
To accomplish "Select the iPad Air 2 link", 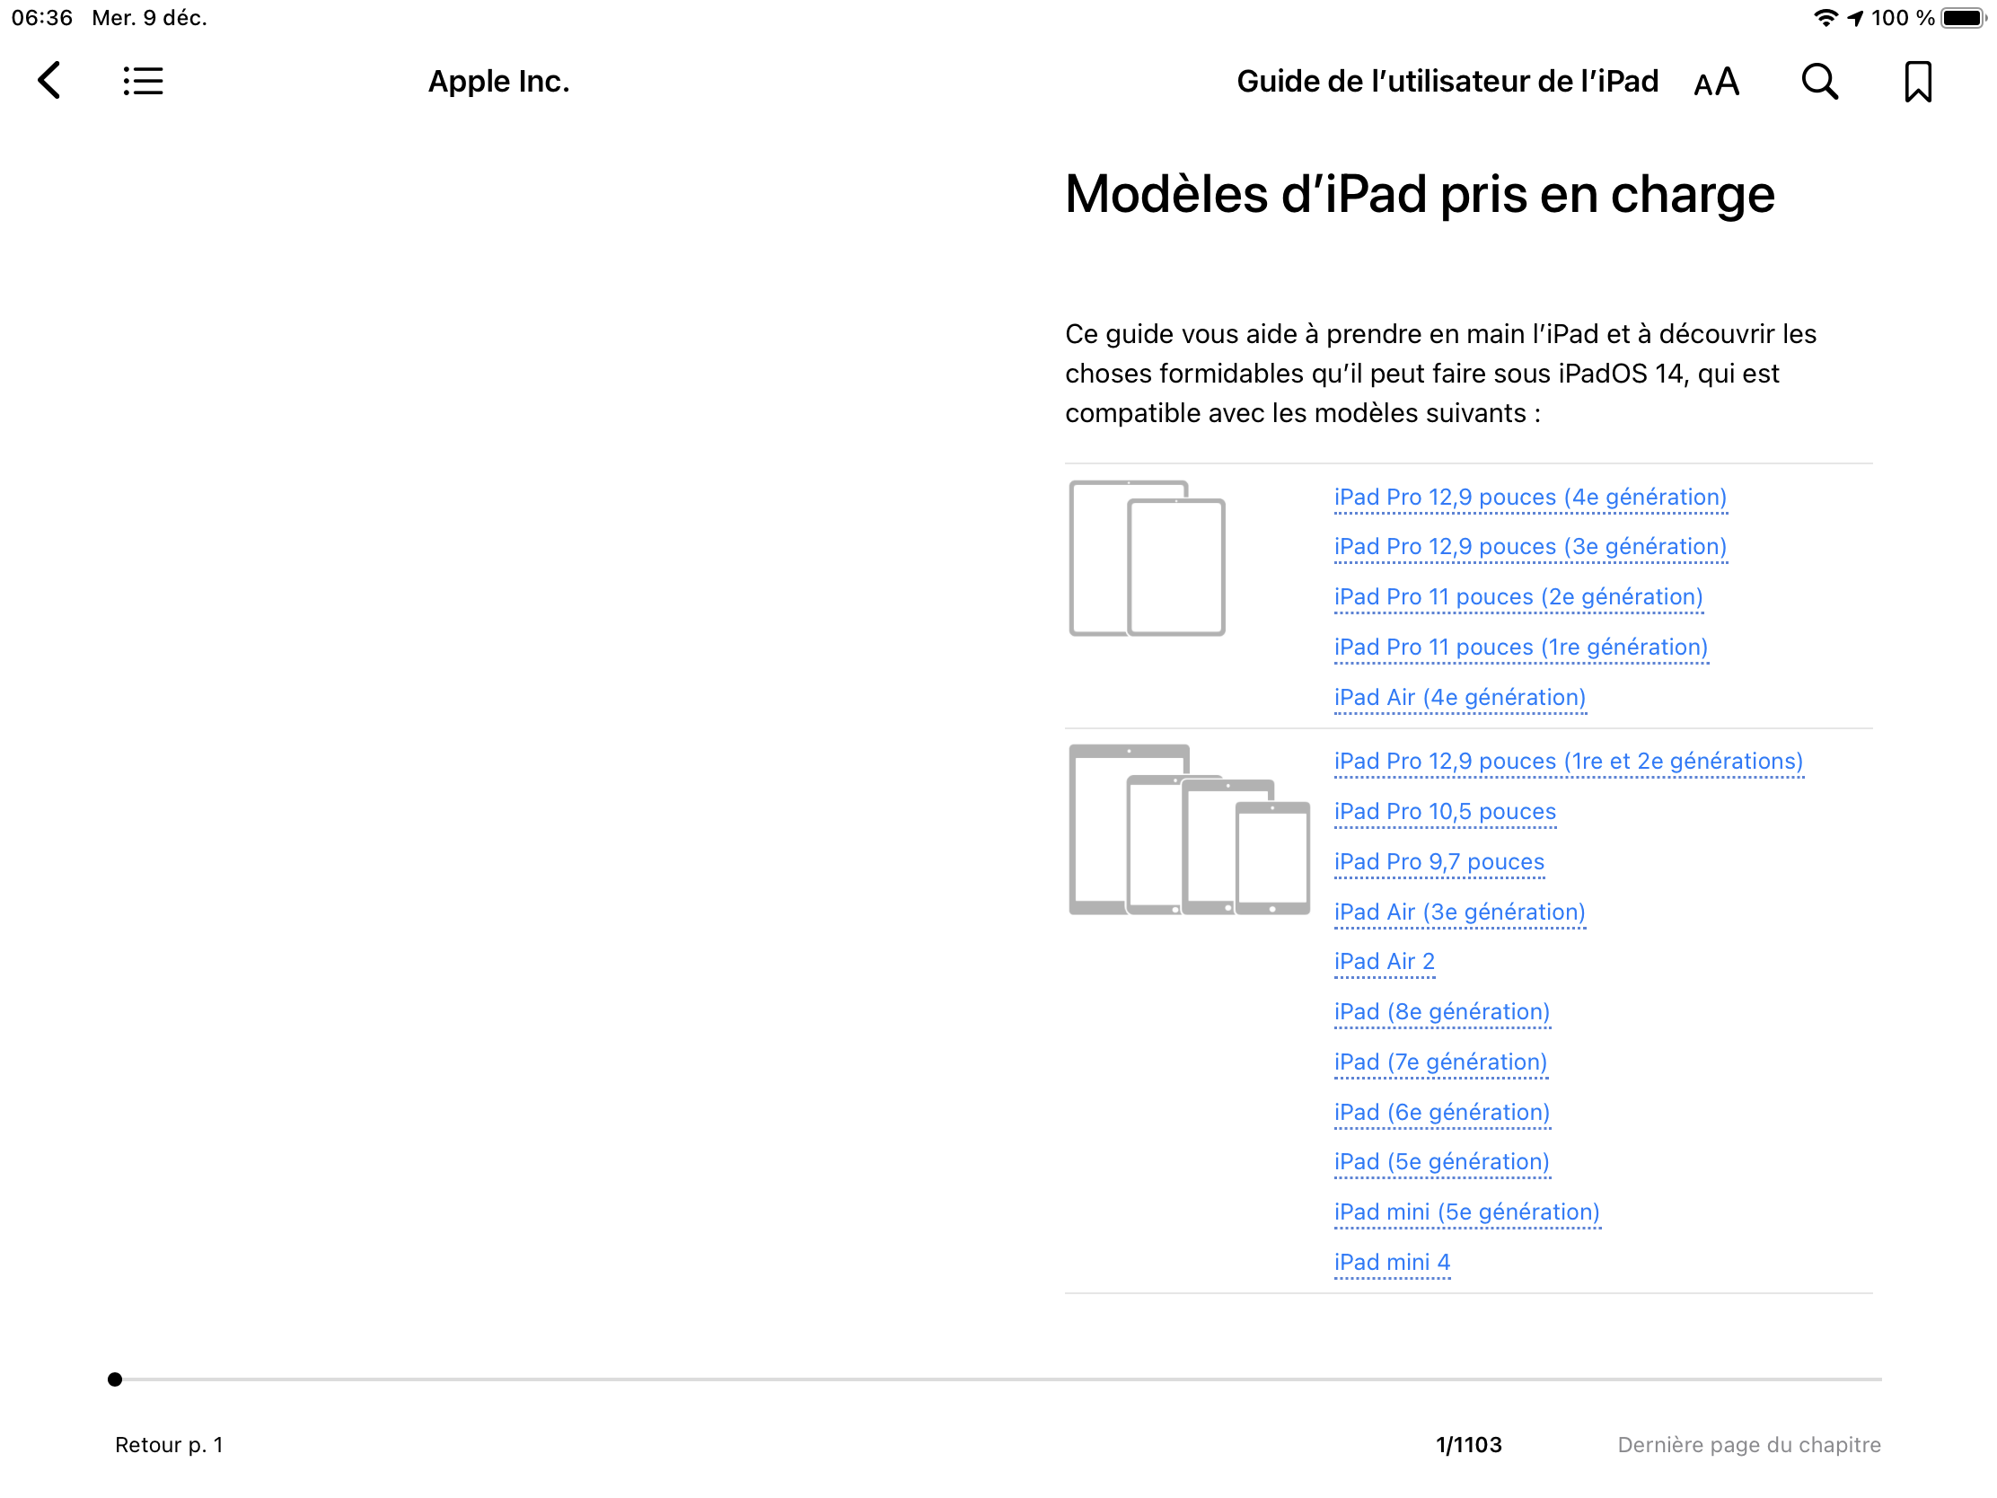I will [1384, 962].
